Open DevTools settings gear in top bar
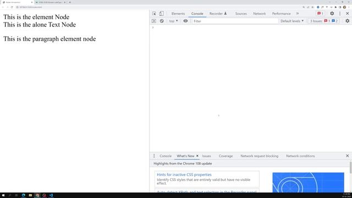 pyautogui.click(x=332, y=13)
